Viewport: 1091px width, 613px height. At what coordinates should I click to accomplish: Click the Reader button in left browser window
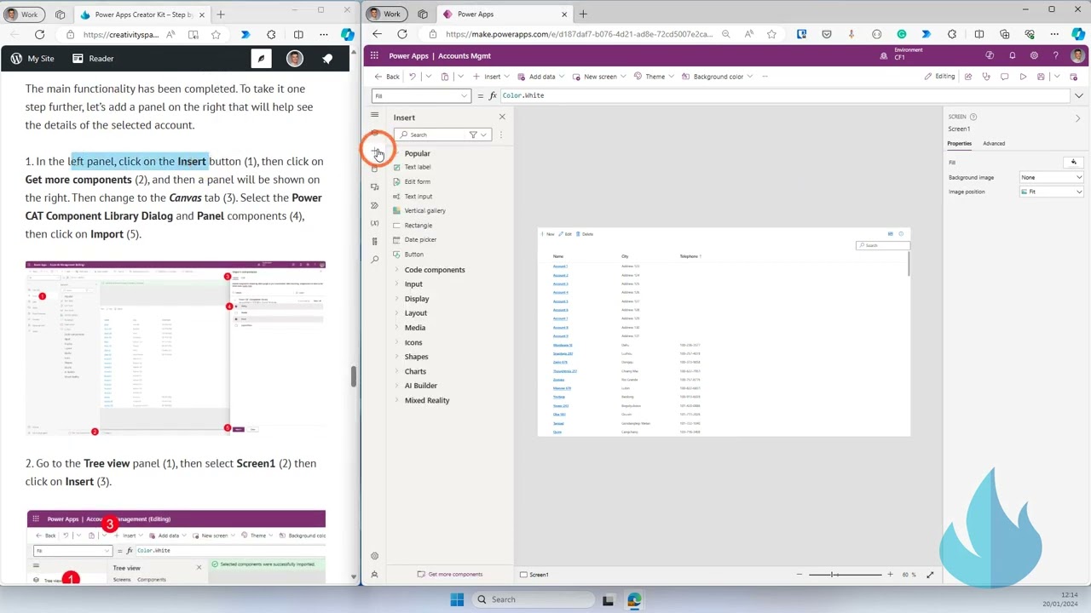coord(93,59)
